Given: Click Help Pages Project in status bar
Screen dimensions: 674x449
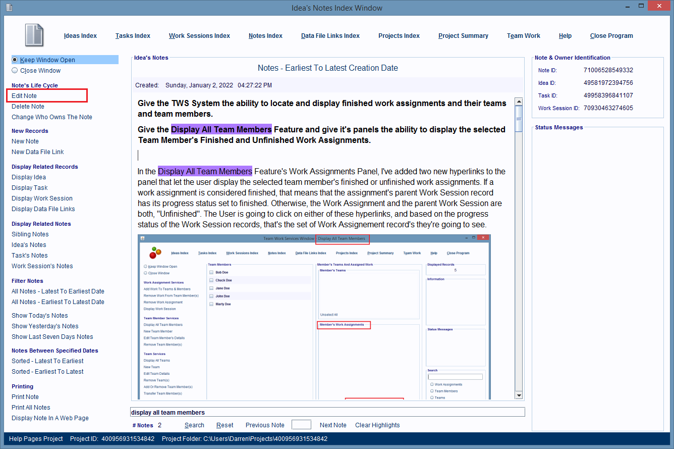Looking at the screenshot, I should [36, 439].
